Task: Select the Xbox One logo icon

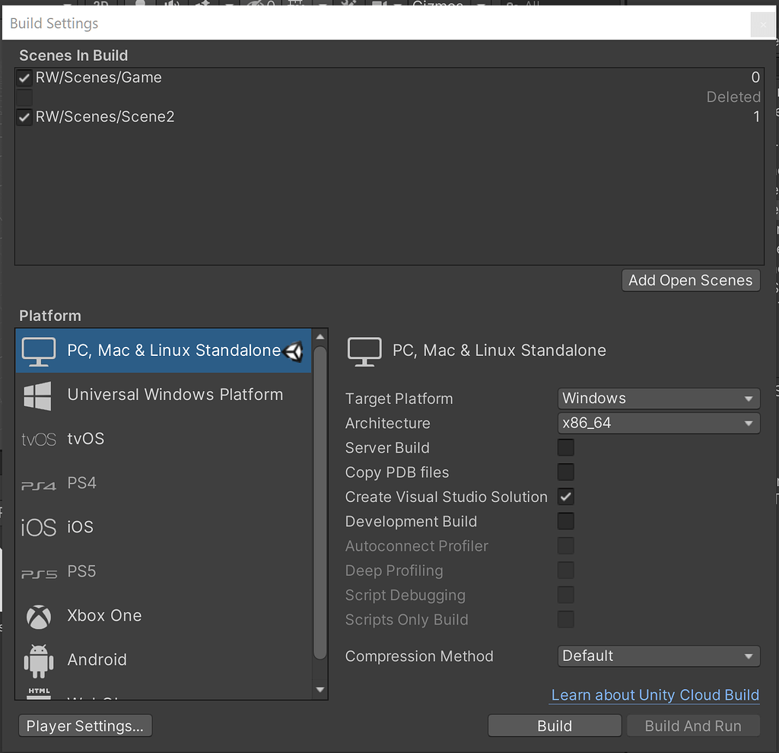Action: (39, 617)
